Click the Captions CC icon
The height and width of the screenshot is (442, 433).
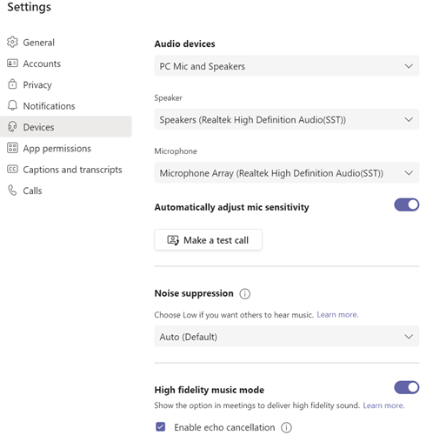12,169
